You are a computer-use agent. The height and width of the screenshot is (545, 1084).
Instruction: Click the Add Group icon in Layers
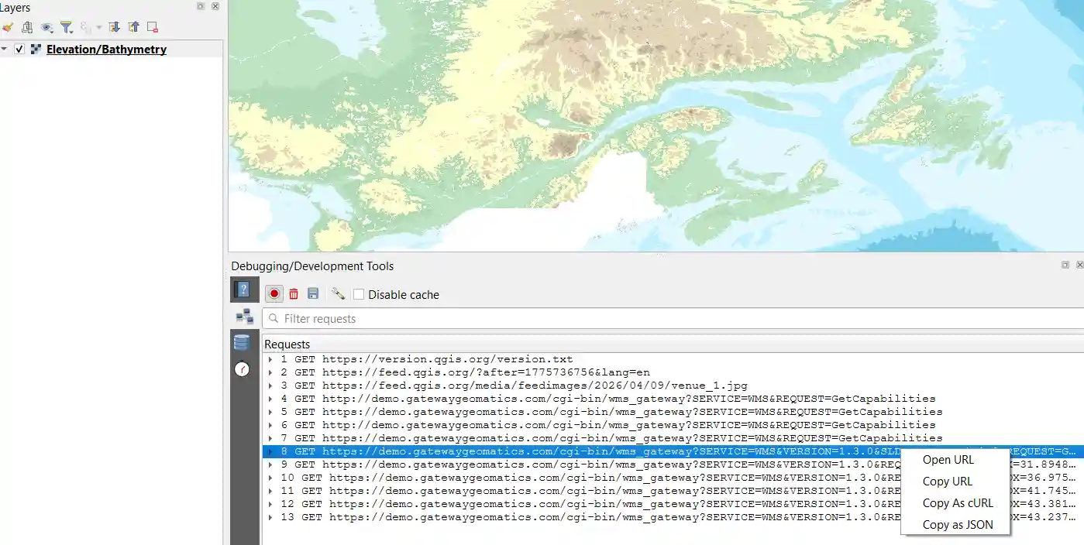click(x=27, y=27)
